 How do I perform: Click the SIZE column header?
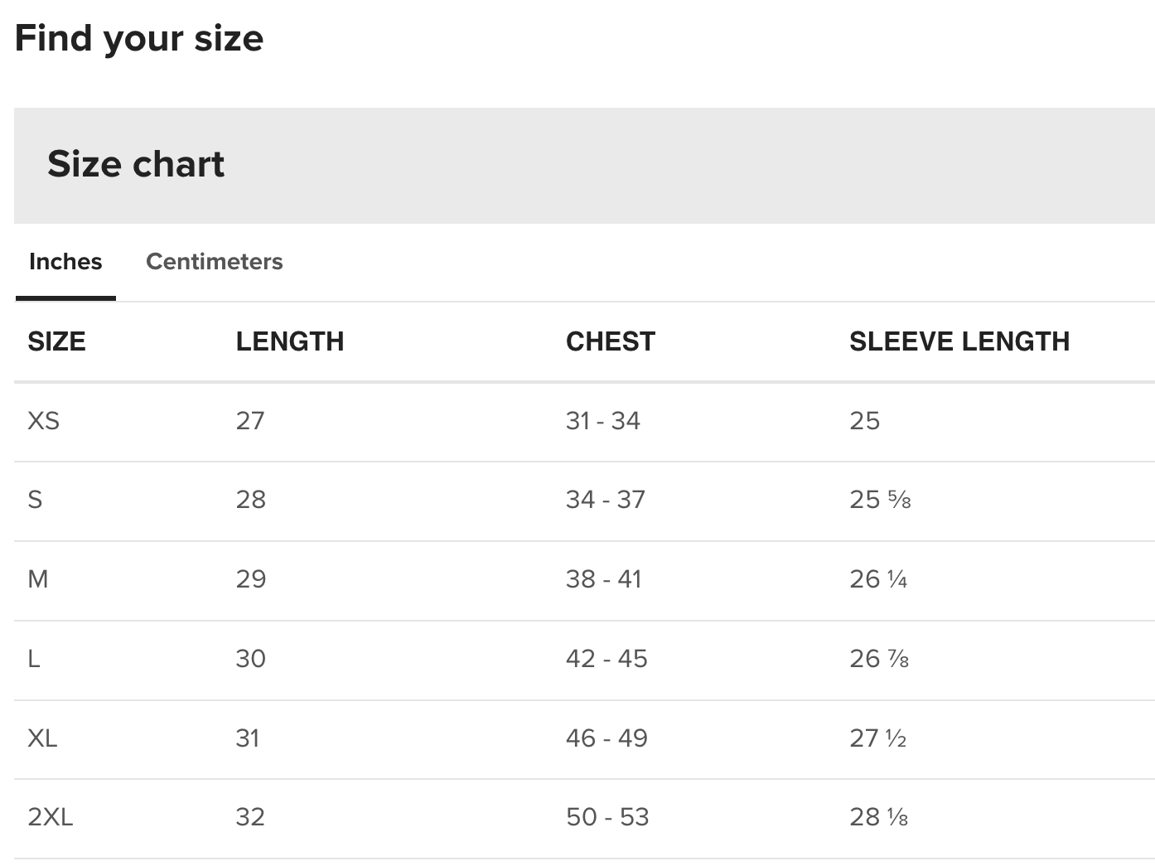coord(56,341)
